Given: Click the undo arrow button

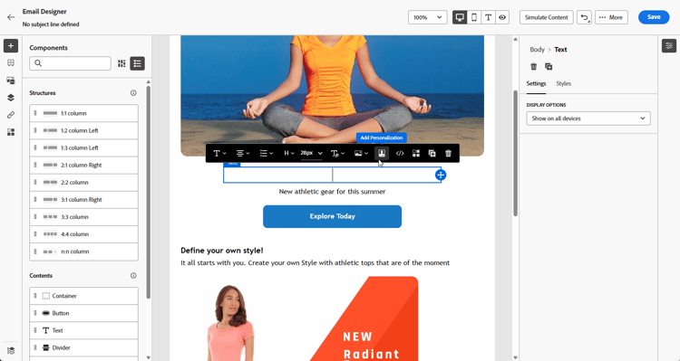Looking at the screenshot, I should pos(584,17).
